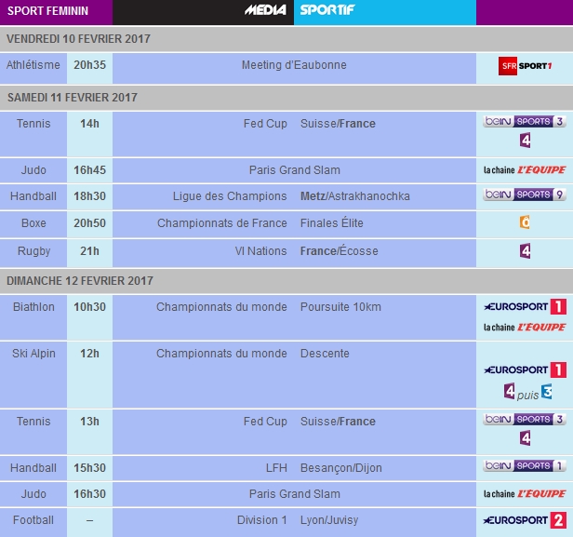This screenshot has height=537, width=573.
Task: Click Saturday's Paris Grand Slam text
Action: pyautogui.click(x=295, y=170)
